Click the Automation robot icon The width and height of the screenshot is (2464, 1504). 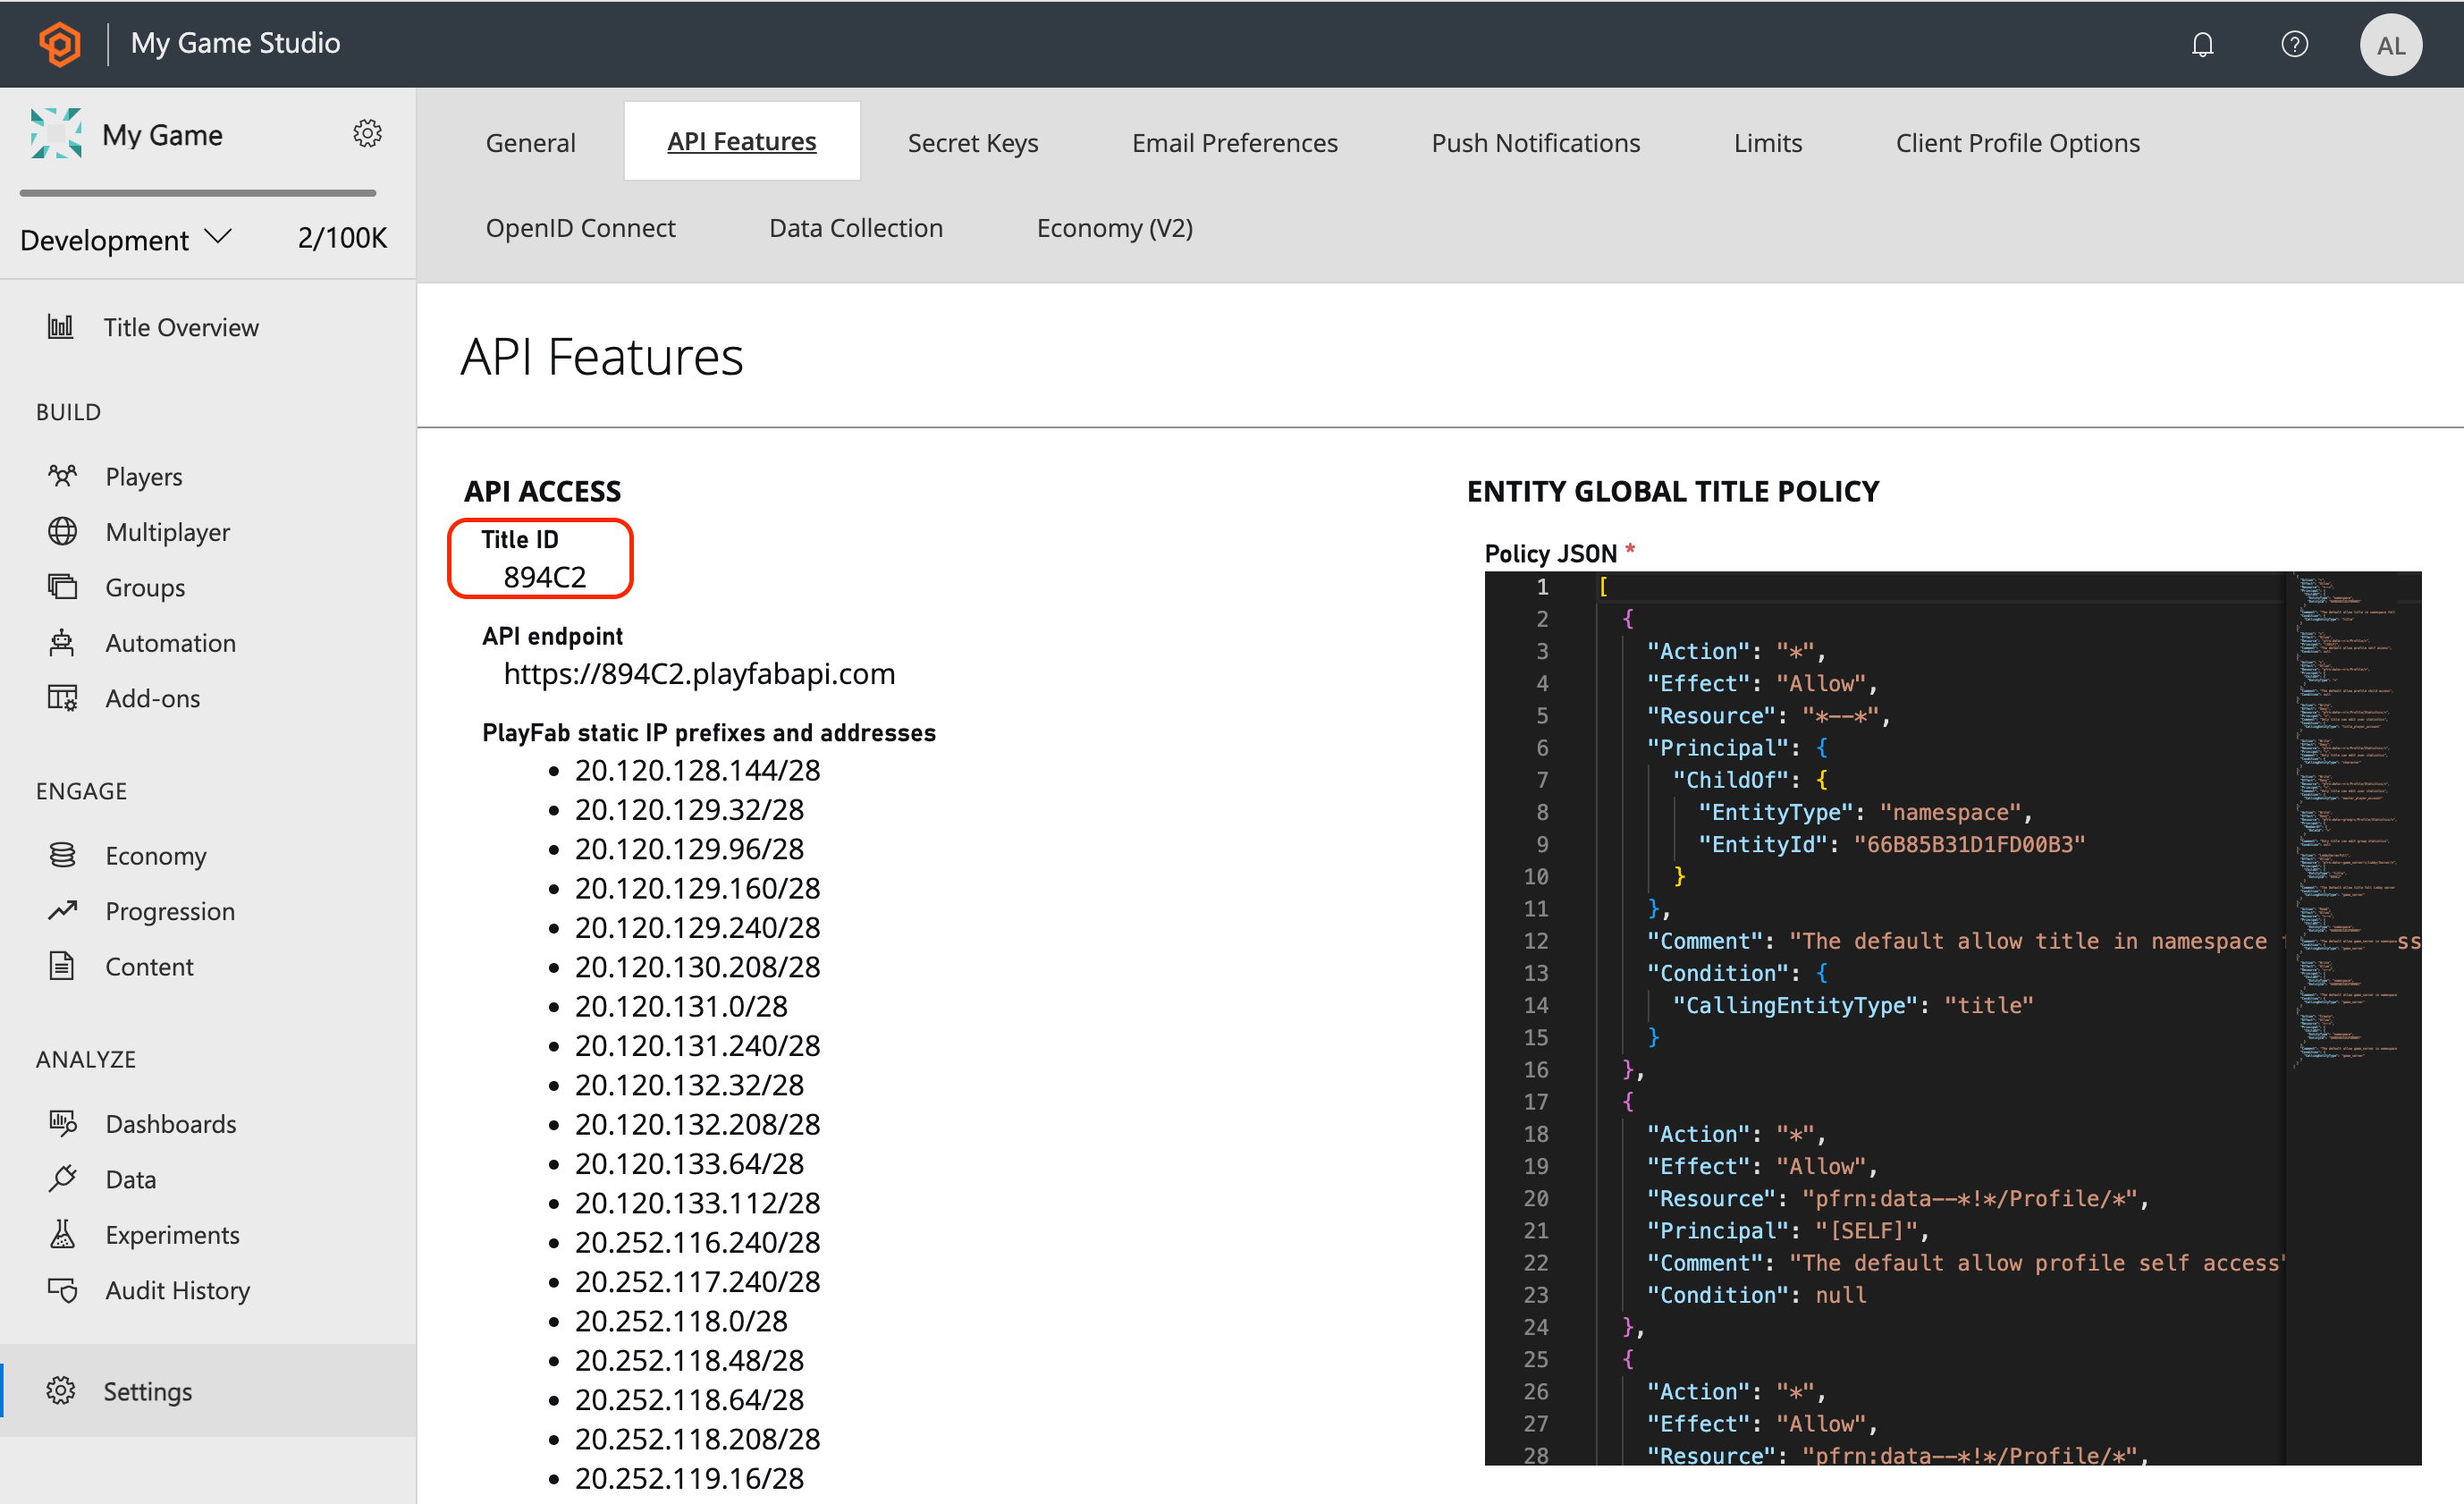tap(62, 643)
